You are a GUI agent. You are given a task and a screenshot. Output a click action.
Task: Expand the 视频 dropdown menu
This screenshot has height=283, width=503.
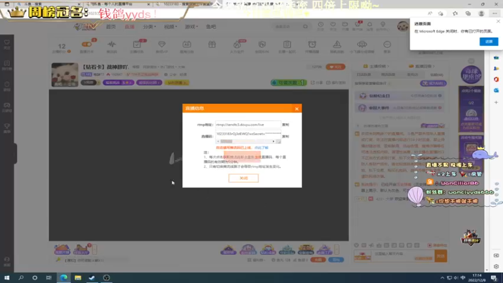tap(170, 26)
